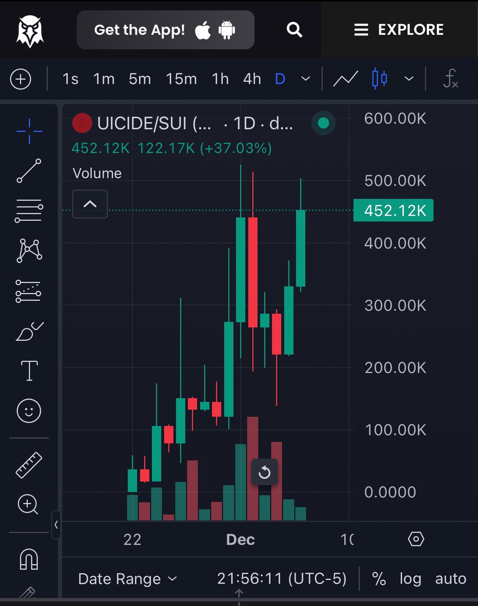The width and height of the screenshot is (478, 606).
Task: Select the candlestick chart style
Action: click(x=379, y=79)
